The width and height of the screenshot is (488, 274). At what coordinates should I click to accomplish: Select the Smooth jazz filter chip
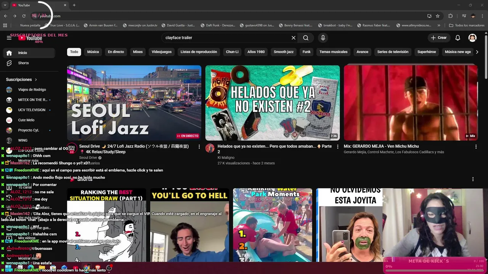[284, 52]
